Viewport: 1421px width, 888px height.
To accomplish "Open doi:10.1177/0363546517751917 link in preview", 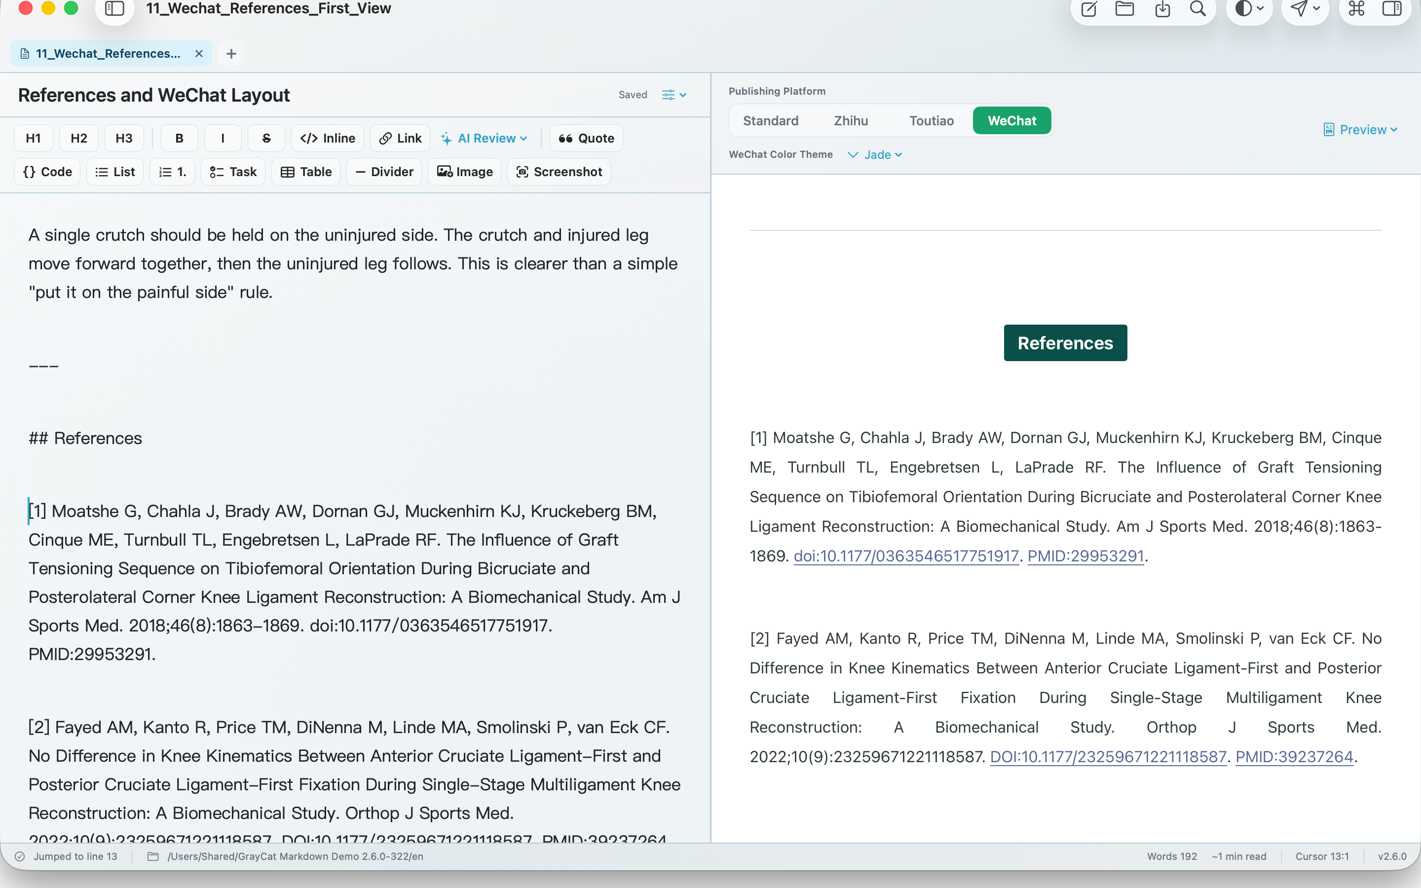I will click(906, 555).
